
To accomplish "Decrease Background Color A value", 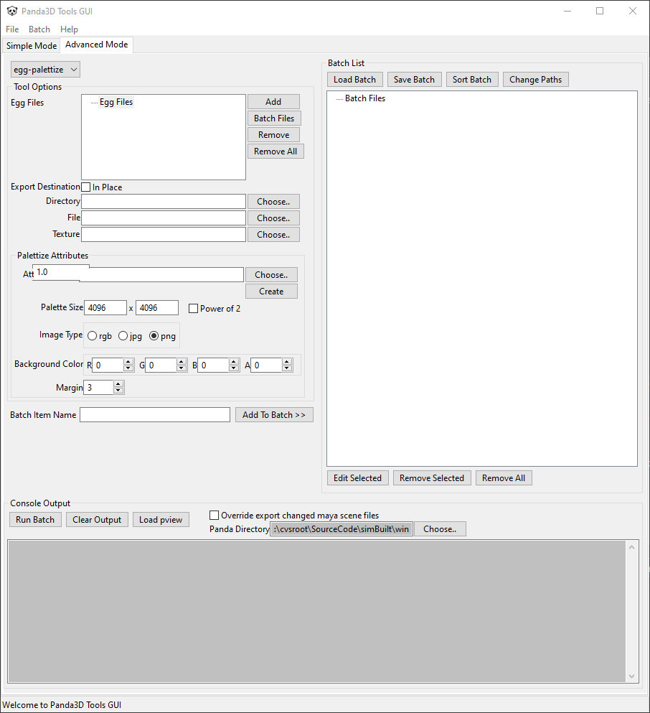I will click(x=287, y=368).
